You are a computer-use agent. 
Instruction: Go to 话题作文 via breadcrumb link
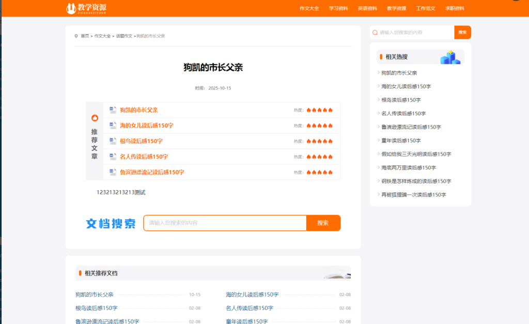(x=124, y=36)
